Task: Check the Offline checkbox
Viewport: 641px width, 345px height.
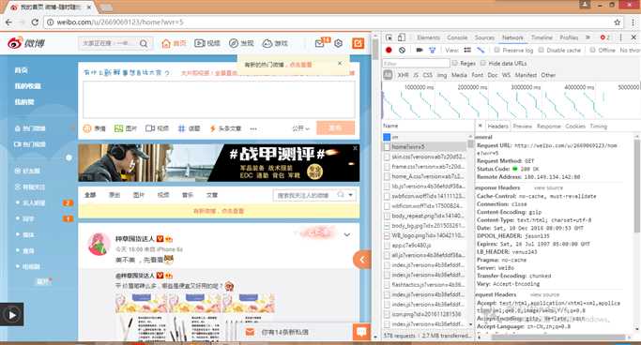Action: [x=592, y=50]
